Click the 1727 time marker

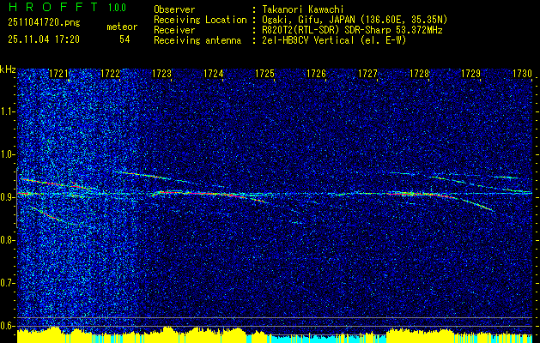[x=367, y=73]
